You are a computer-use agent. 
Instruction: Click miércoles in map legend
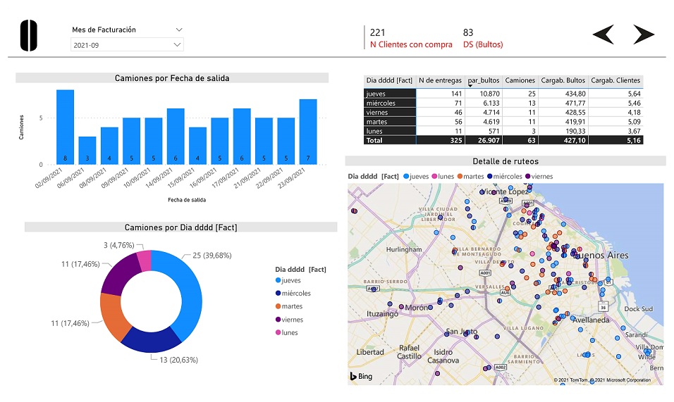pos(505,176)
